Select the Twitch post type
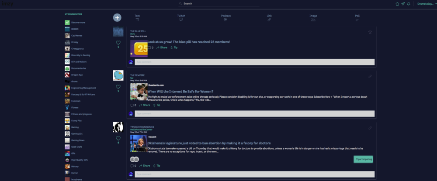 (181, 18)
